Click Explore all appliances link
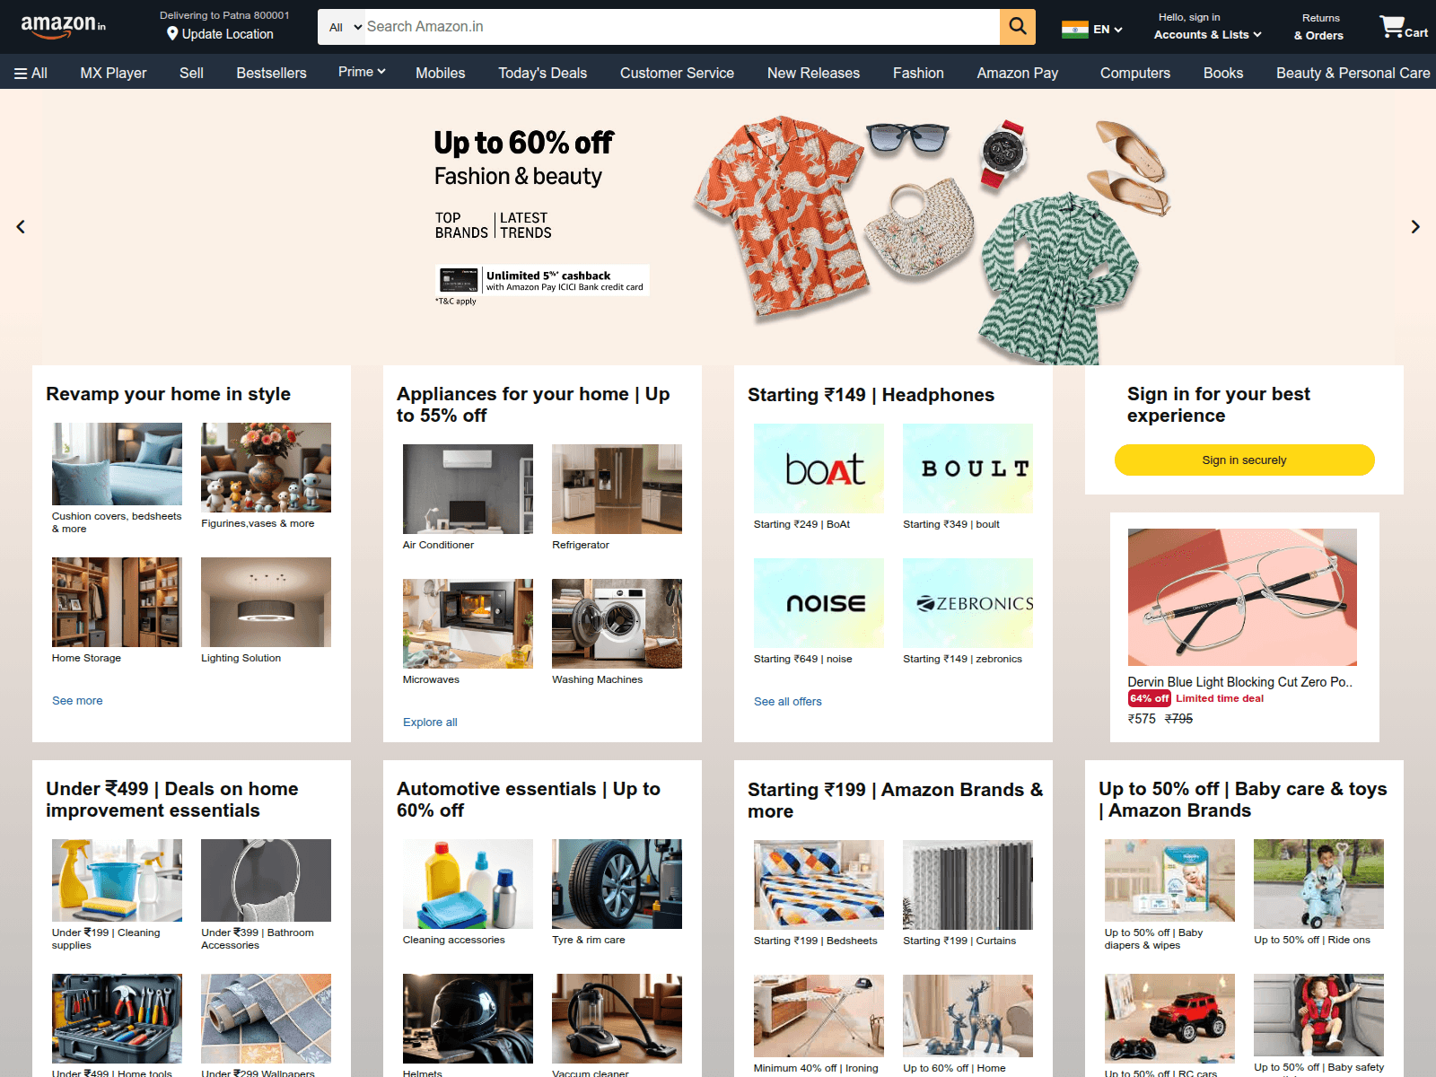Image resolution: width=1436 pixels, height=1077 pixels. 430,722
